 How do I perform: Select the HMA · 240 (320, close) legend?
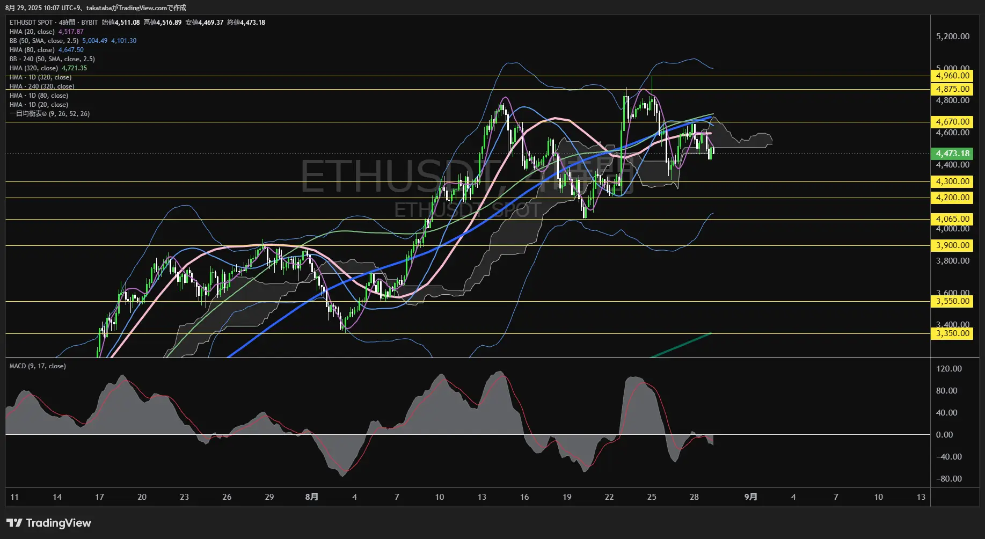(x=42, y=86)
